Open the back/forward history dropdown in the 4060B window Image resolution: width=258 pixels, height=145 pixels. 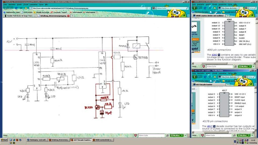[x=201, y=8]
